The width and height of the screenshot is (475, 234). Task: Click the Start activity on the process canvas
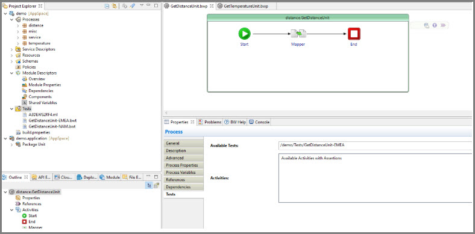point(244,34)
